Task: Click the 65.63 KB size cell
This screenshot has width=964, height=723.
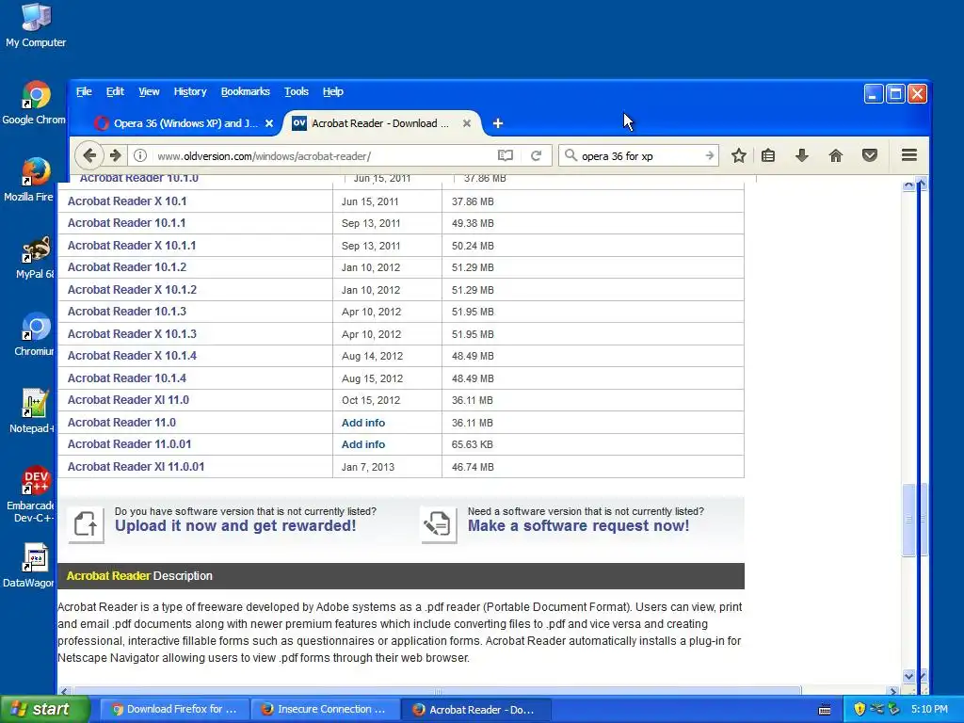Action: (x=473, y=444)
